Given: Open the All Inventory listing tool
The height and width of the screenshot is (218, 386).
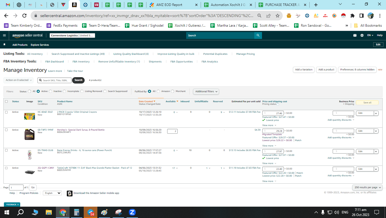Looking at the screenshot, I should 35,54.
